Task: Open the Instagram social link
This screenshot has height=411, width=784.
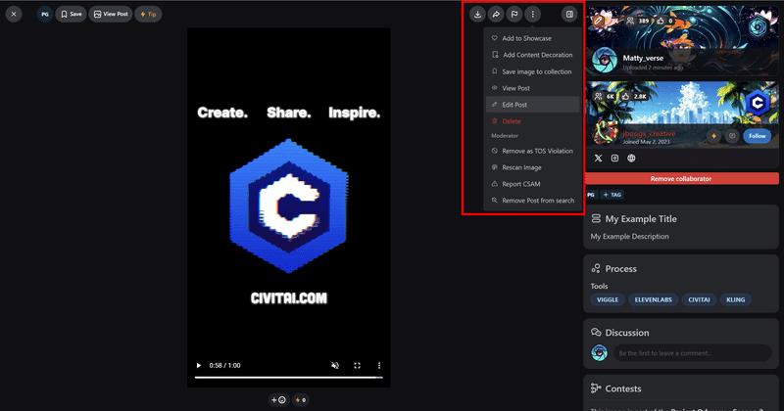Action: point(614,159)
